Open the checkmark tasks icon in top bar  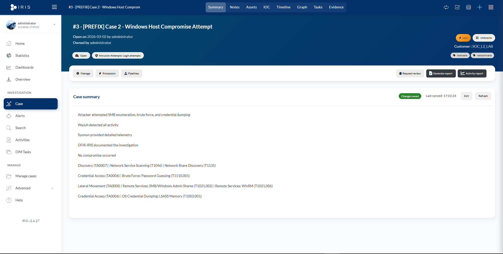click(x=457, y=7)
